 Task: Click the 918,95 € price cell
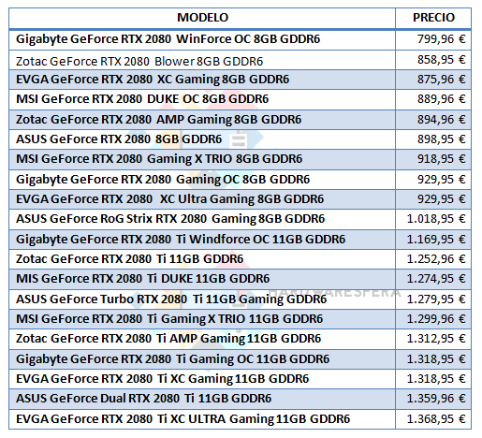point(433,159)
